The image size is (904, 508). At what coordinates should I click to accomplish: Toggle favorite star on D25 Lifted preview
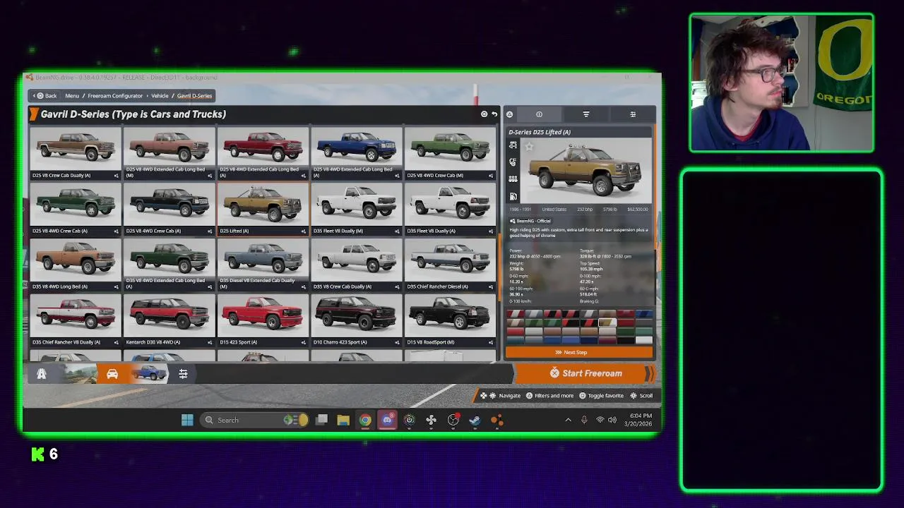[528, 147]
